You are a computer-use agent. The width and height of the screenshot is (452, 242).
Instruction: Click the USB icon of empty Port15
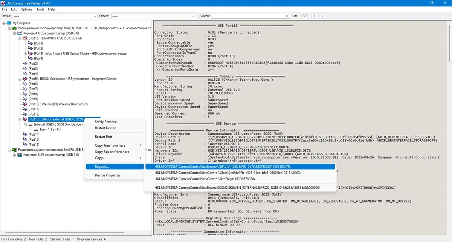coord(25,140)
